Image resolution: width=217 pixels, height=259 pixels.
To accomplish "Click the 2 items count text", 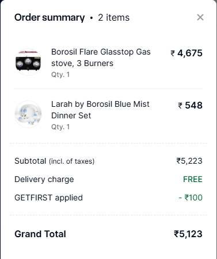I will 114,18.
